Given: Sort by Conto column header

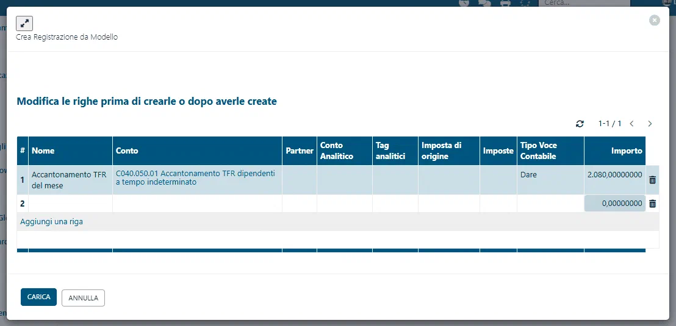Looking at the screenshot, I should (197, 151).
